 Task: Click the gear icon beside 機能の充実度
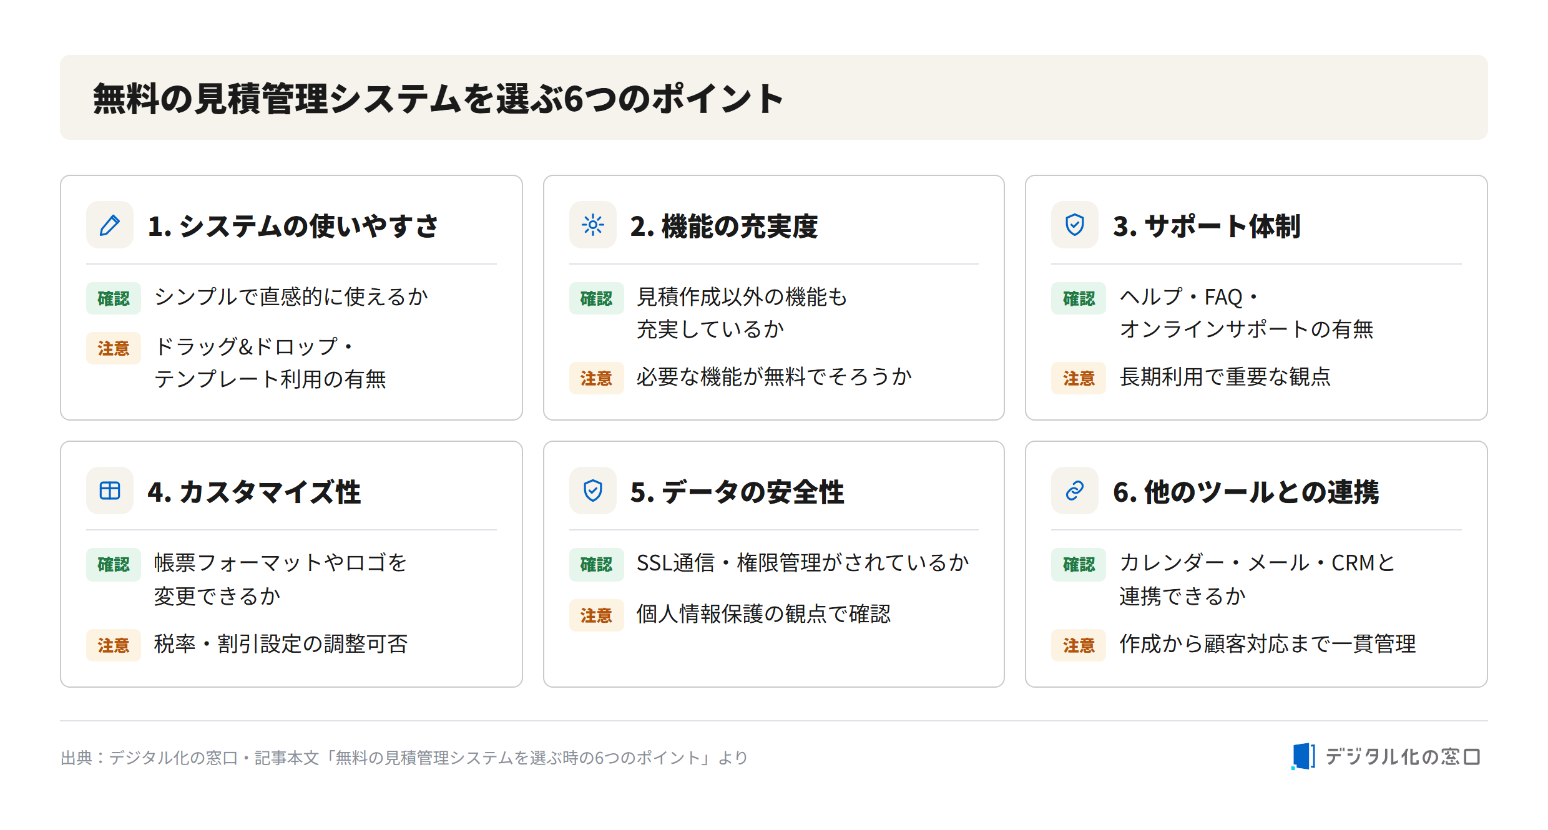[x=592, y=225]
